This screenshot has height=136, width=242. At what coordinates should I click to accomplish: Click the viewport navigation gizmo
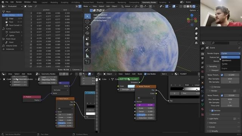click(192, 20)
